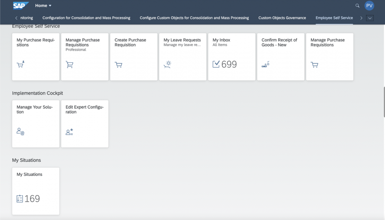This screenshot has width=385, height=220.
Task: Click the My Purchase Requisitions cart icon
Action: pyautogui.click(x=21, y=64)
